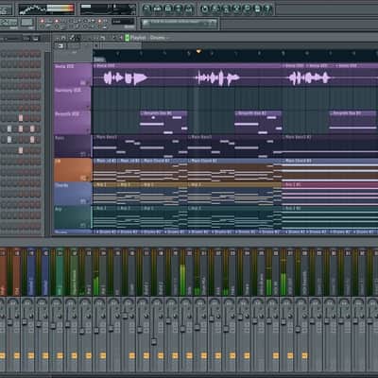Open the green Playlist menu icon
Image resolution: width=378 pixels, height=378 pixels.
point(128,38)
